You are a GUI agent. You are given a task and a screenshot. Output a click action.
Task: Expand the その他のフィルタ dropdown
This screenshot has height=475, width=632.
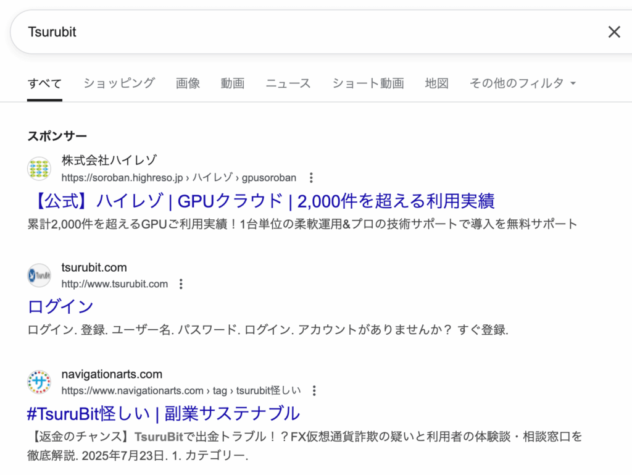[x=523, y=83]
